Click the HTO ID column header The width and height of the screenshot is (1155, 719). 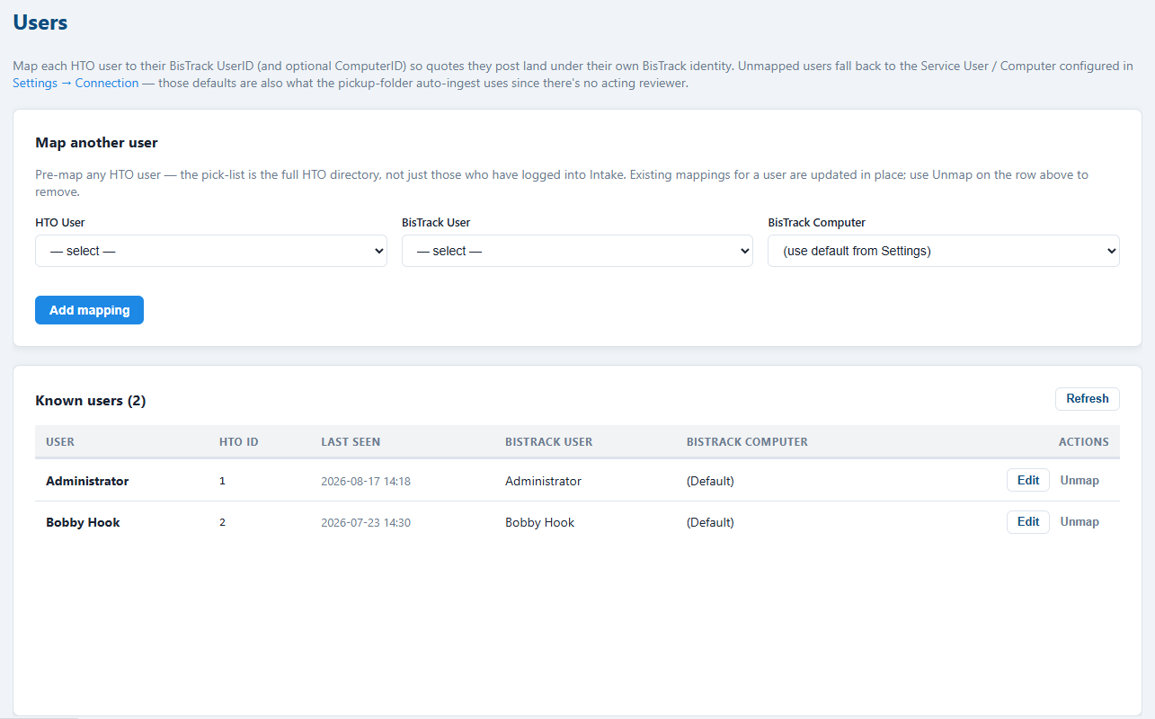pyautogui.click(x=239, y=441)
